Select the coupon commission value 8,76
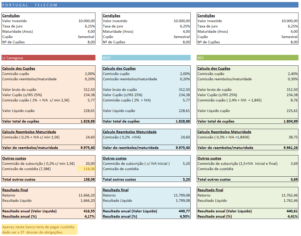The height and width of the screenshot is (236, 301). pos(294,100)
